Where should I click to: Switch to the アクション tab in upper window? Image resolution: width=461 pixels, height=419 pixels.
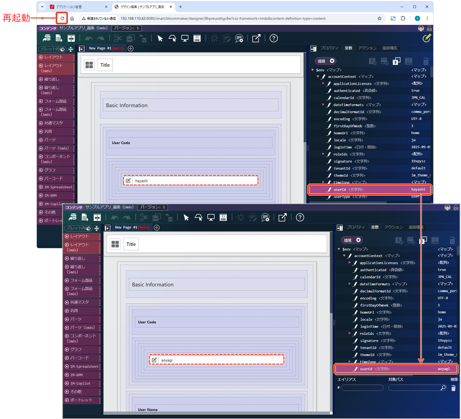tap(367, 48)
